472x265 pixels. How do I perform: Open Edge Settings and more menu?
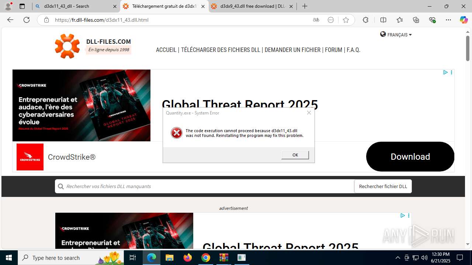click(x=448, y=20)
